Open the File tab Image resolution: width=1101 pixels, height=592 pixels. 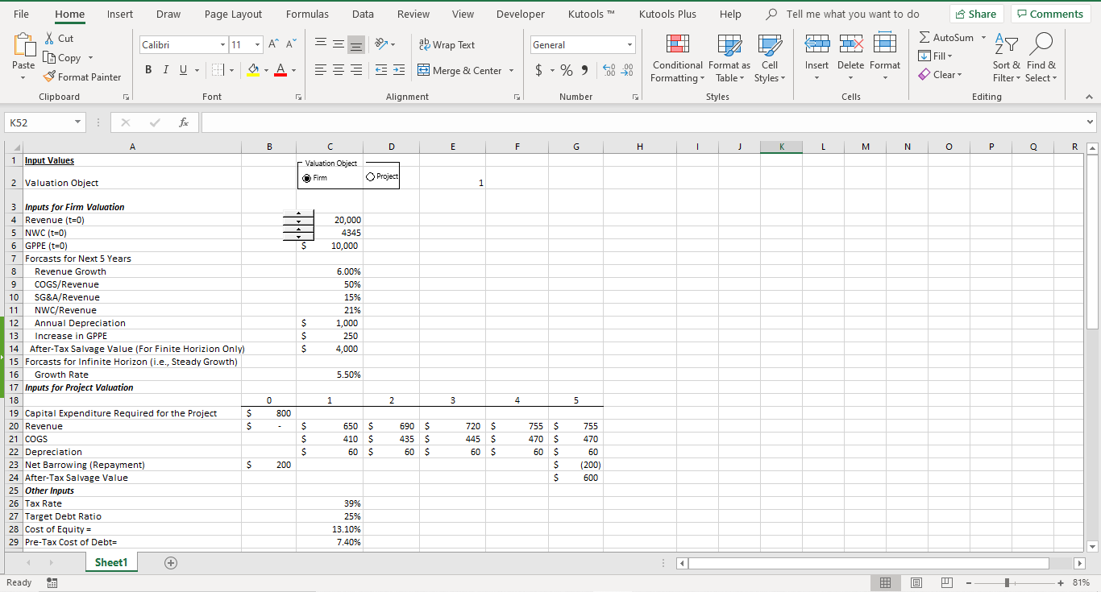click(x=22, y=14)
